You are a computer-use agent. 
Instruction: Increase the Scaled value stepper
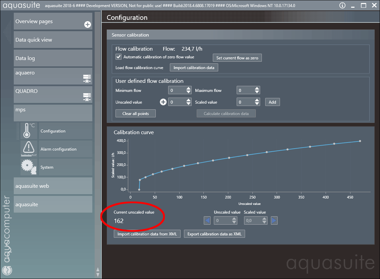[x=257, y=100]
